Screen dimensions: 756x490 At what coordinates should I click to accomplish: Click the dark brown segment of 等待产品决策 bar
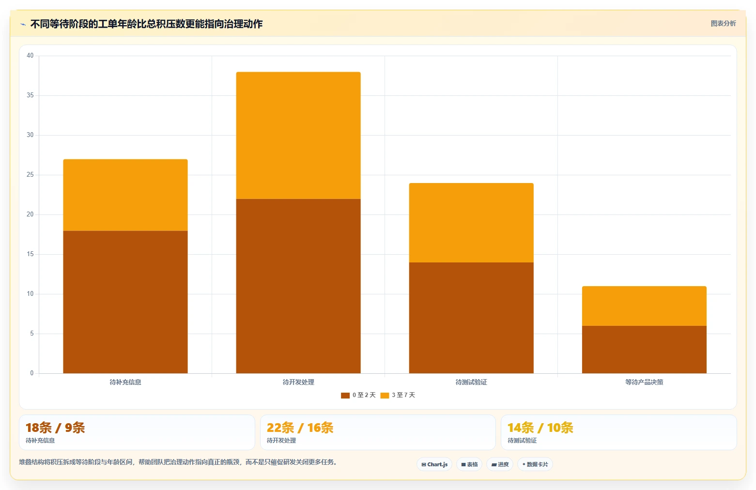[644, 350]
